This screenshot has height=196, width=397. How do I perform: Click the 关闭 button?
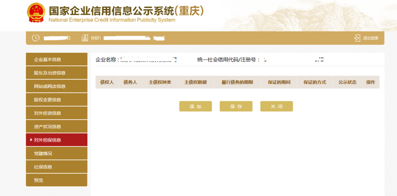point(276,107)
